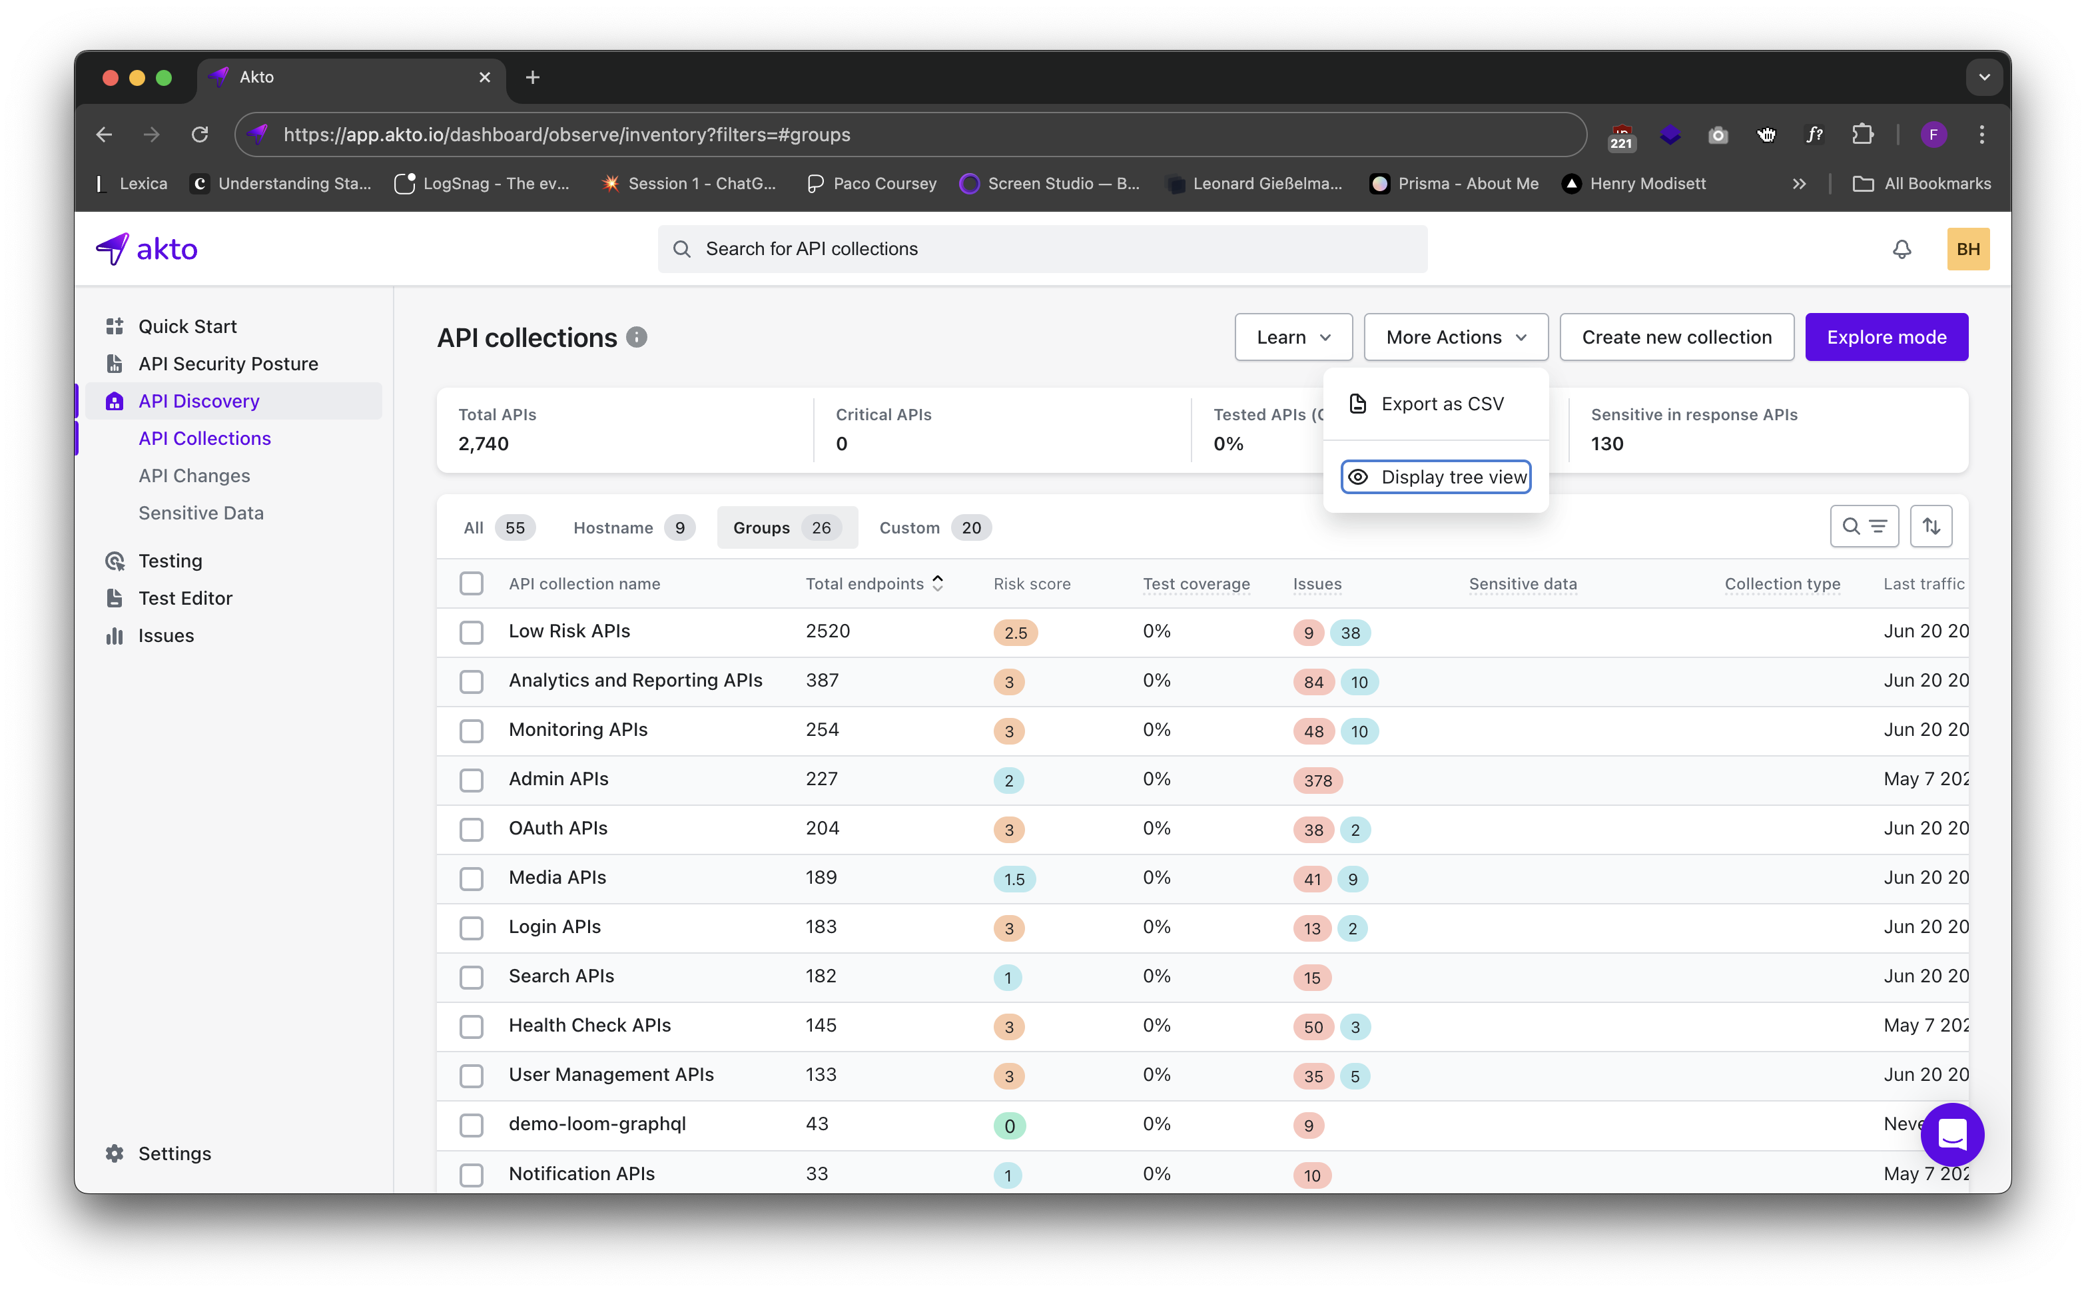This screenshot has width=2086, height=1292.
Task: Click the search and filter icon button
Action: 1864,526
